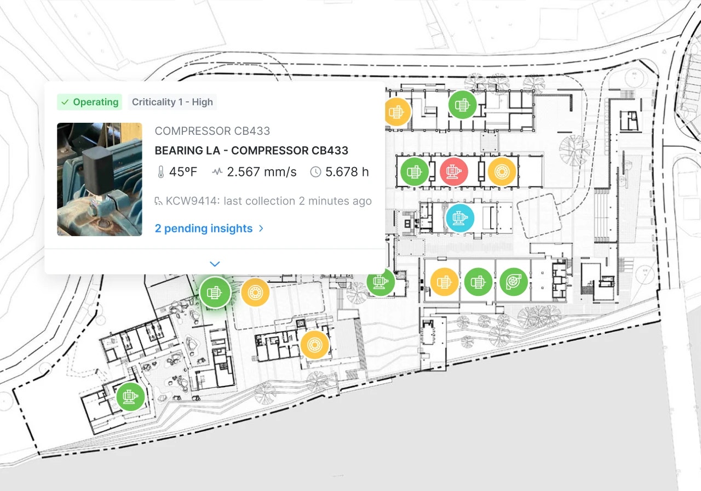
Task: Click the BEARING LA - COMPRESSOR CB433 title
Action: [251, 151]
